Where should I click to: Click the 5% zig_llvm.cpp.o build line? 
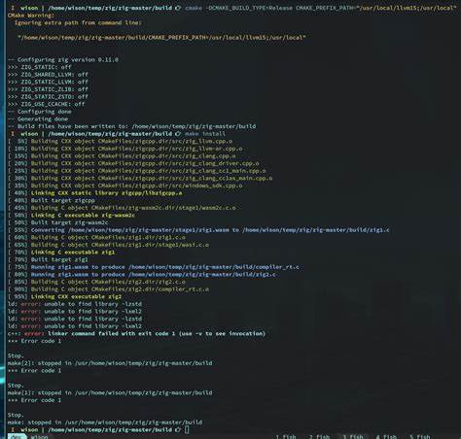(x=121, y=141)
